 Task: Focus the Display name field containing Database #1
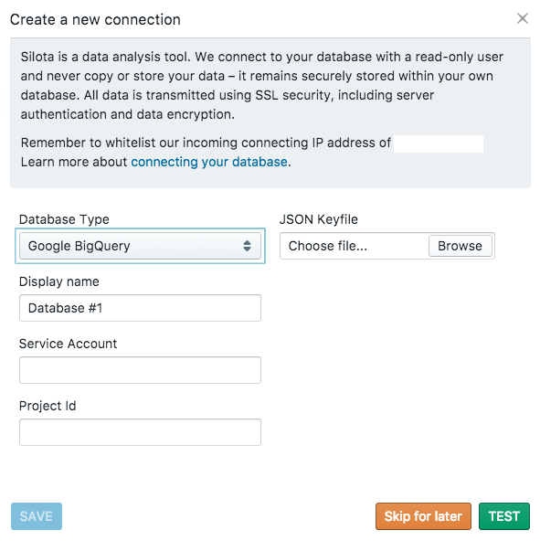coord(140,308)
